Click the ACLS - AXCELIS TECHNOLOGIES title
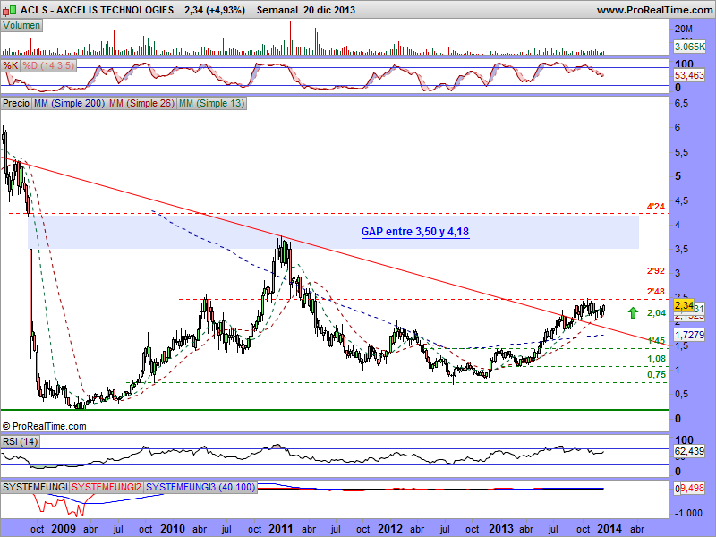 tap(97, 10)
